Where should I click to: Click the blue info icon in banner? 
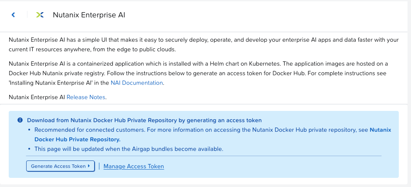(20, 120)
